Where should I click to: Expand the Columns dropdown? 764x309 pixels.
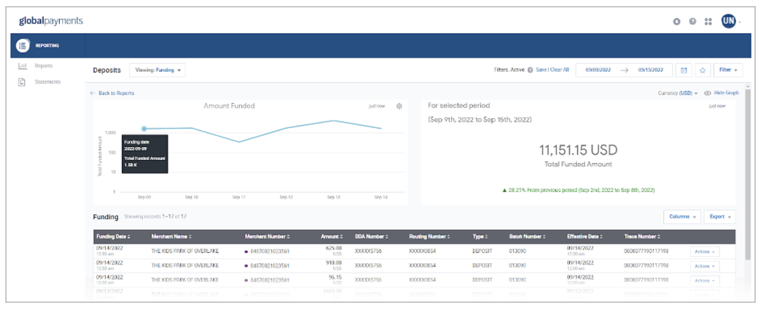pyautogui.click(x=682, y=217)
